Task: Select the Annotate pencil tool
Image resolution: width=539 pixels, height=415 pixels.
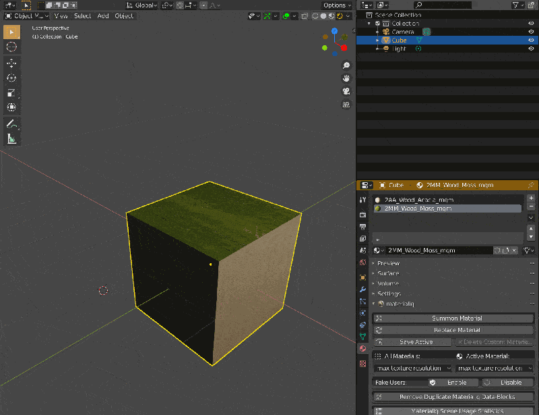Action: click(11, 124)
